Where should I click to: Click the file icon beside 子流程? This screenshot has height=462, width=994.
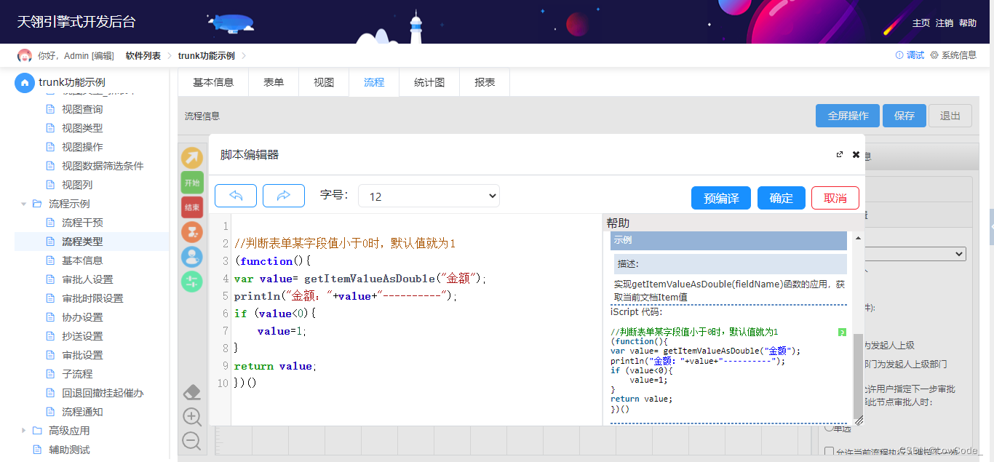tap(50, 374)
